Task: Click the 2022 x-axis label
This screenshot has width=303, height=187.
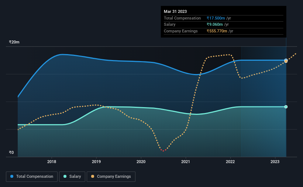Action: pos(230,162)
